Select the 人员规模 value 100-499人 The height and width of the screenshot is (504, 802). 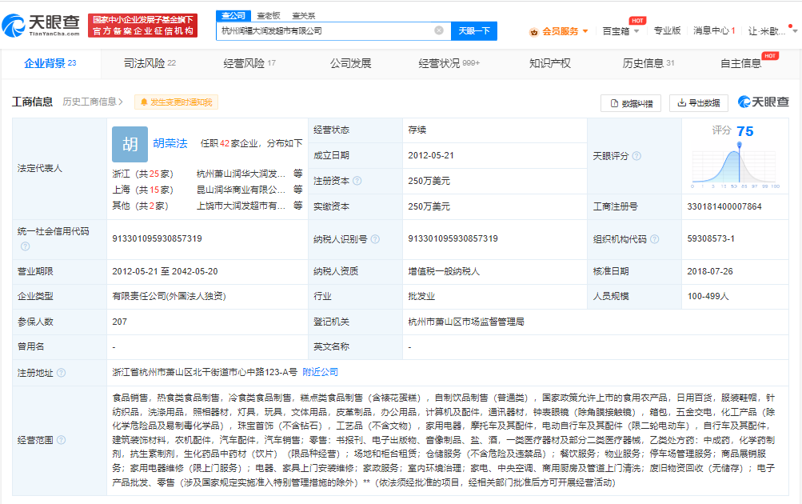click(x=708, y=296)
